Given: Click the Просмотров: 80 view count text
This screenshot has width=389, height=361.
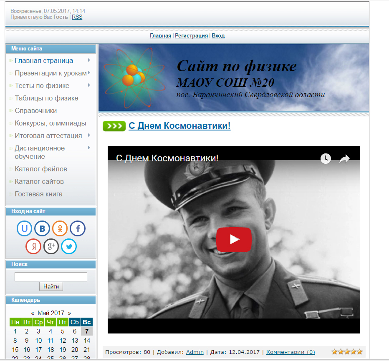Looking at the screenshot, I should click(x=128, y=352).
